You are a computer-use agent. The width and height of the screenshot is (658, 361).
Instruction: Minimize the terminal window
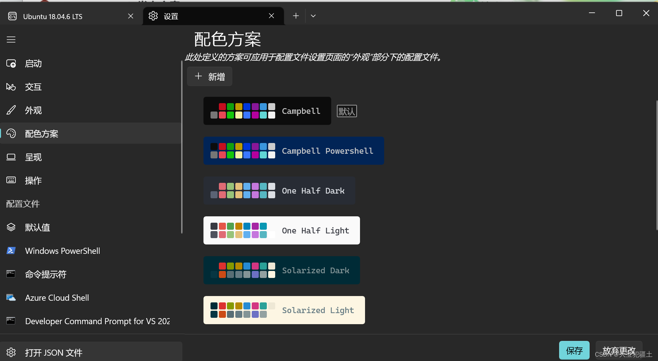592,13
